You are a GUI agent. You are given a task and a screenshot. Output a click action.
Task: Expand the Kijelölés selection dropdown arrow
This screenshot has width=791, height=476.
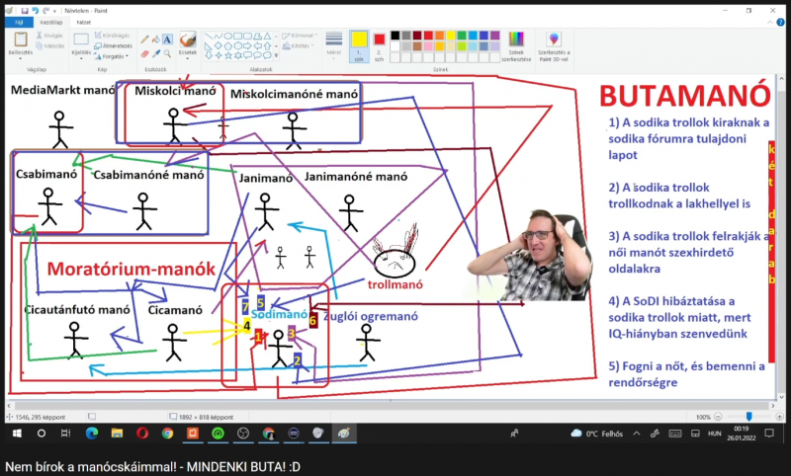coord(81,58)
